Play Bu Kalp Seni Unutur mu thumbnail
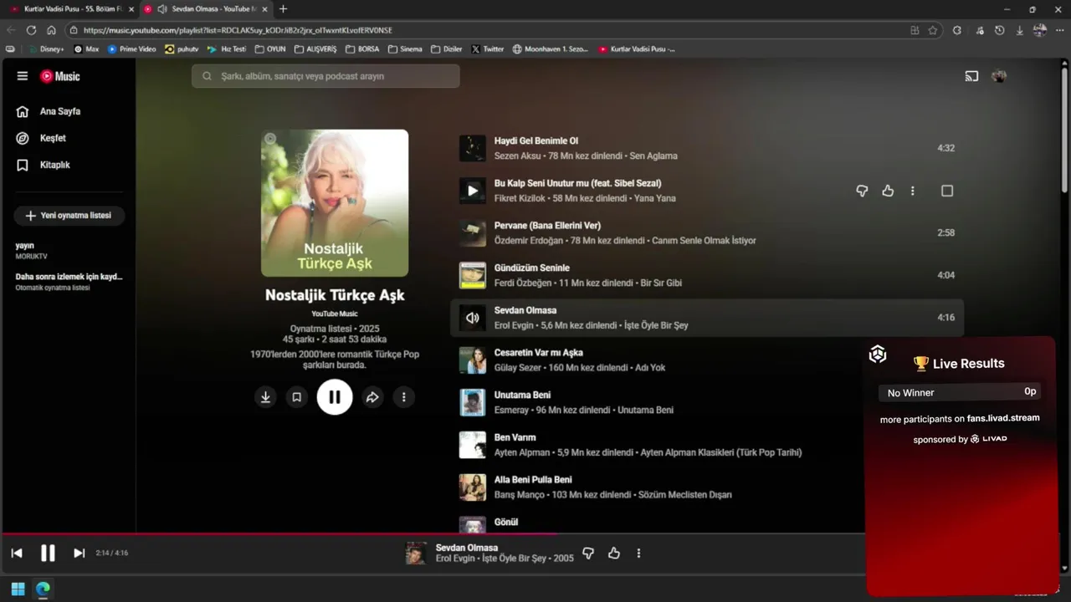This screenshot has height=602, width=1071. (x=473, y=191)
